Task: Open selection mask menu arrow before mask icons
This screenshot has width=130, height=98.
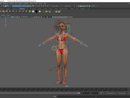Action: click(x=12, y=6)
